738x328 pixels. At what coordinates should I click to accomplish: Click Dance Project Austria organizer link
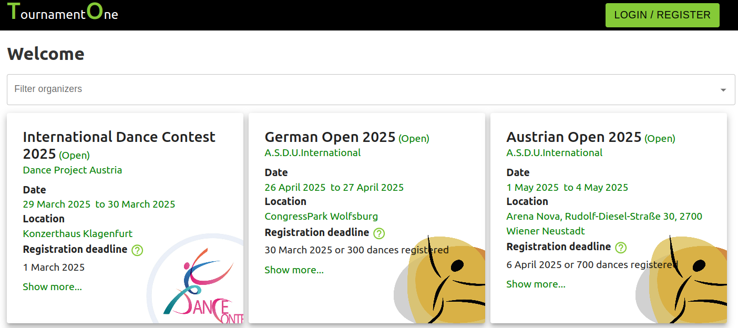(x=73, y=170)
